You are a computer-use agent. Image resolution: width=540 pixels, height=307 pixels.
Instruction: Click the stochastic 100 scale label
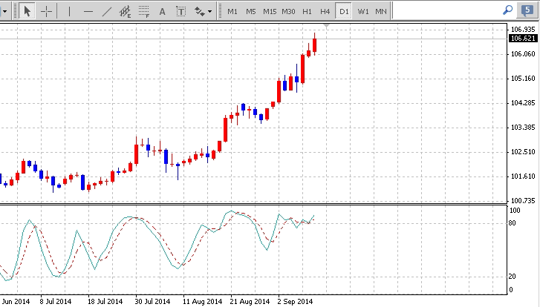pyautogui.click(x=515, y=211)
